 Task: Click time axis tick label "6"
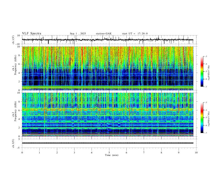click(x=126, y=153)
